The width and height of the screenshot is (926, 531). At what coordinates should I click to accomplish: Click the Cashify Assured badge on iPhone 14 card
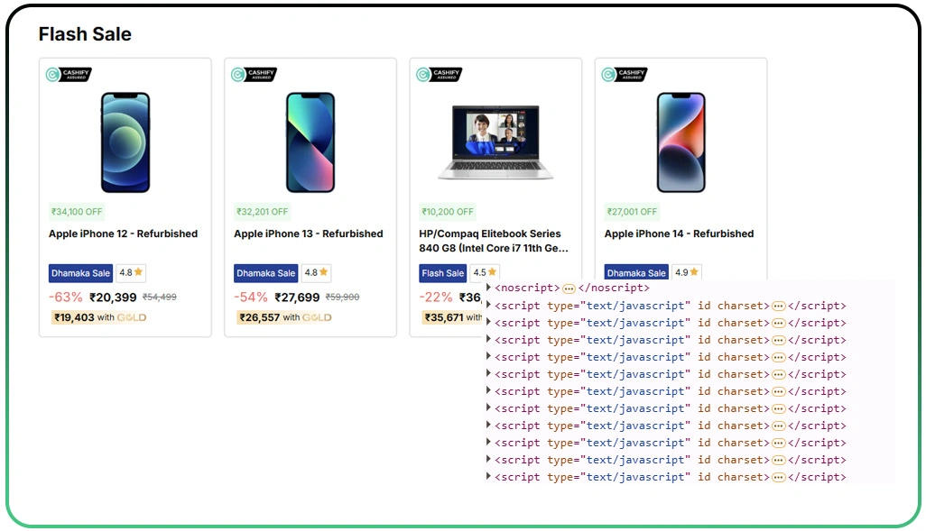[x=624, y=75]
